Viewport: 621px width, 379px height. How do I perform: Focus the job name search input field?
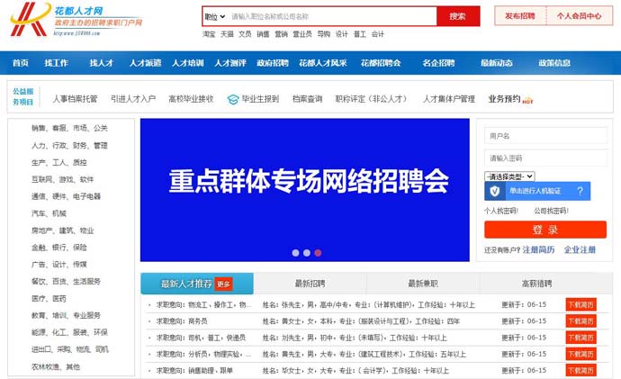[x=333, y=16]
